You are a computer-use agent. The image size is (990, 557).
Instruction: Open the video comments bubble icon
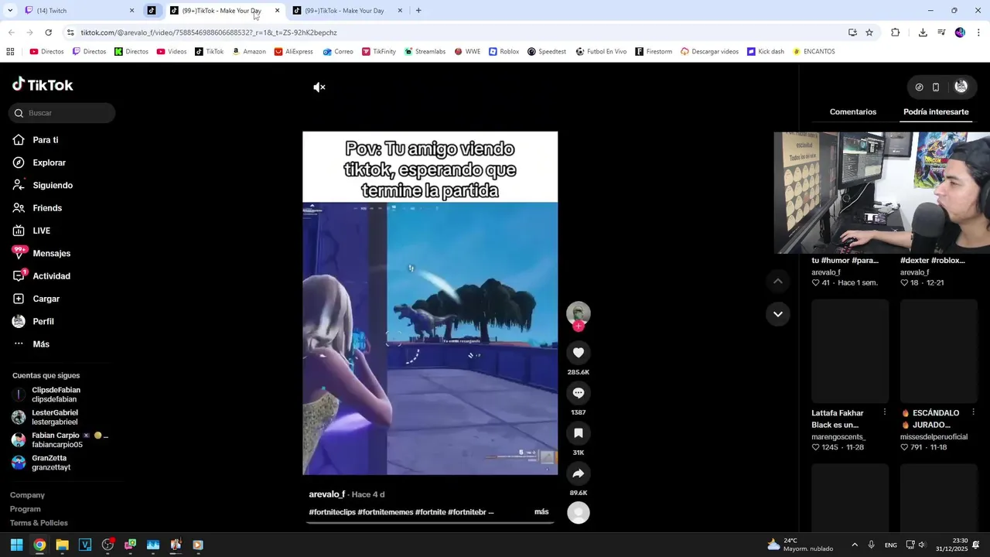tap(579, 393)
